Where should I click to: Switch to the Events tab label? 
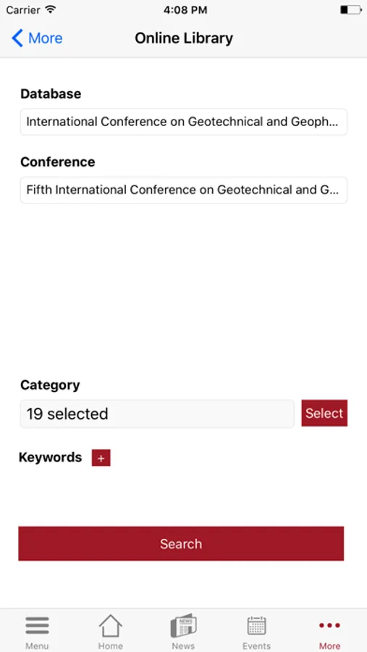(256, 645)
